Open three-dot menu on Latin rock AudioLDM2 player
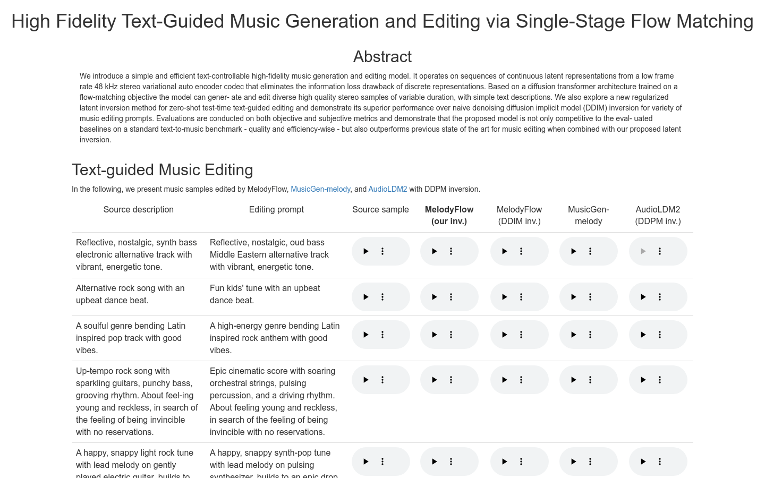 (x=660, y=335)
